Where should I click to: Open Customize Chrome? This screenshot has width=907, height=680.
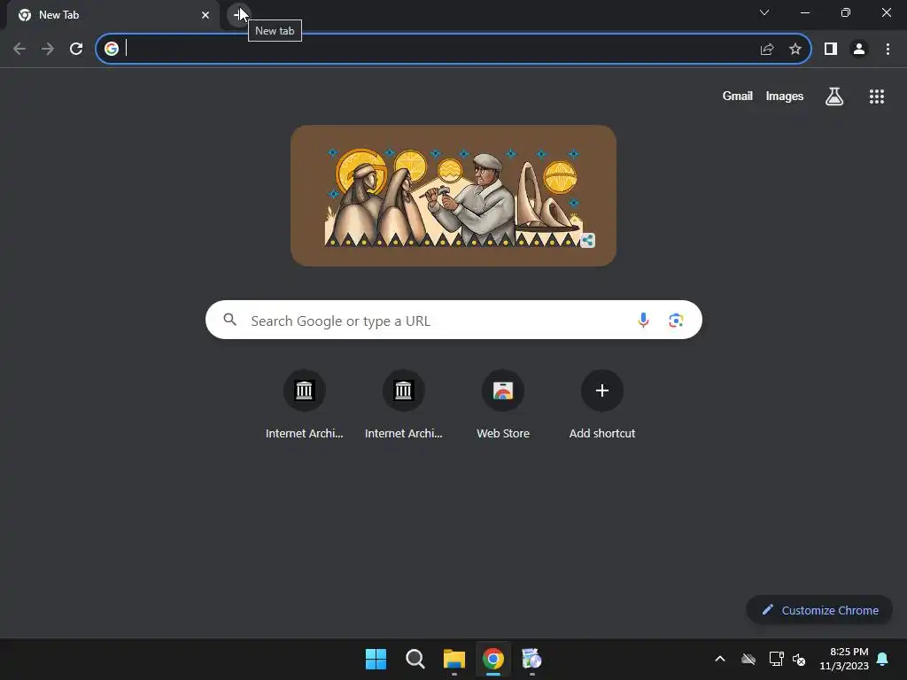coord(819,610)
